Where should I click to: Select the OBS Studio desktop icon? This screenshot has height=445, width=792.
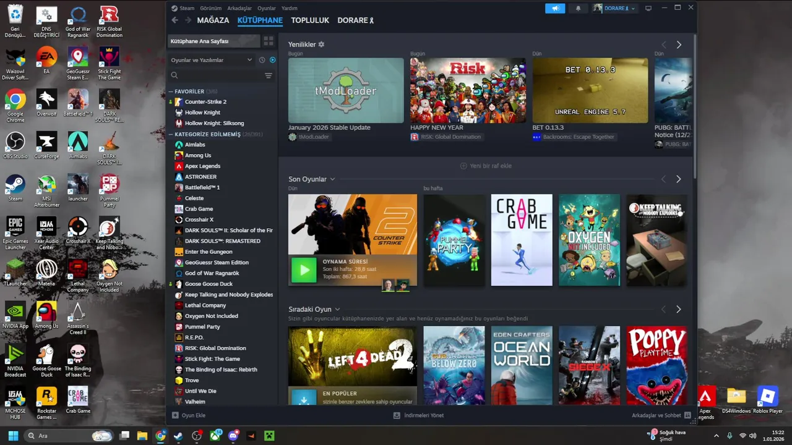coord(15,146)
